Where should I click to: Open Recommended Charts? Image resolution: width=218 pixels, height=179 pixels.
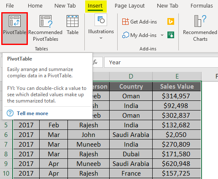coord(200,29)
